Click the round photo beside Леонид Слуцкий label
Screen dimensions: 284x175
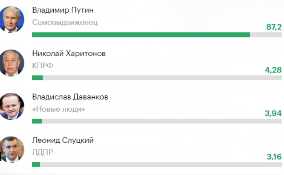12,149
